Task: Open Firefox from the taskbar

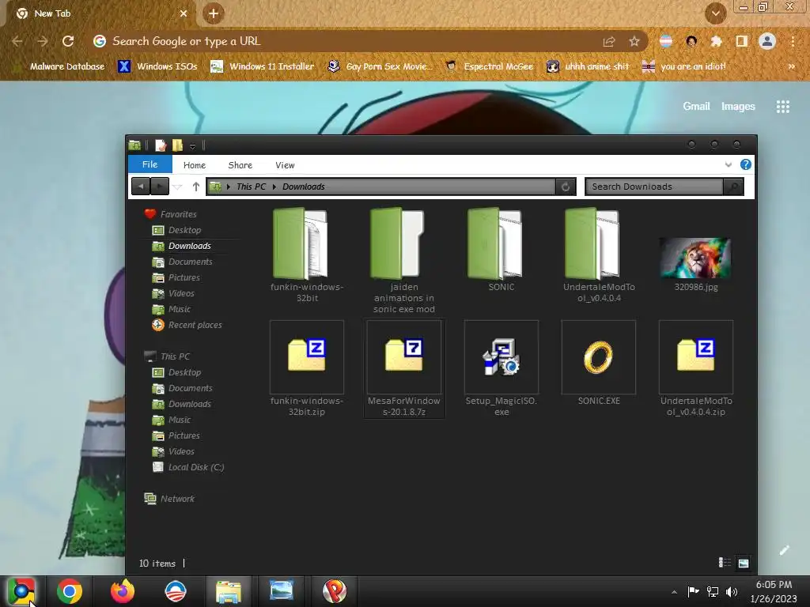Action: coord(123,591)
